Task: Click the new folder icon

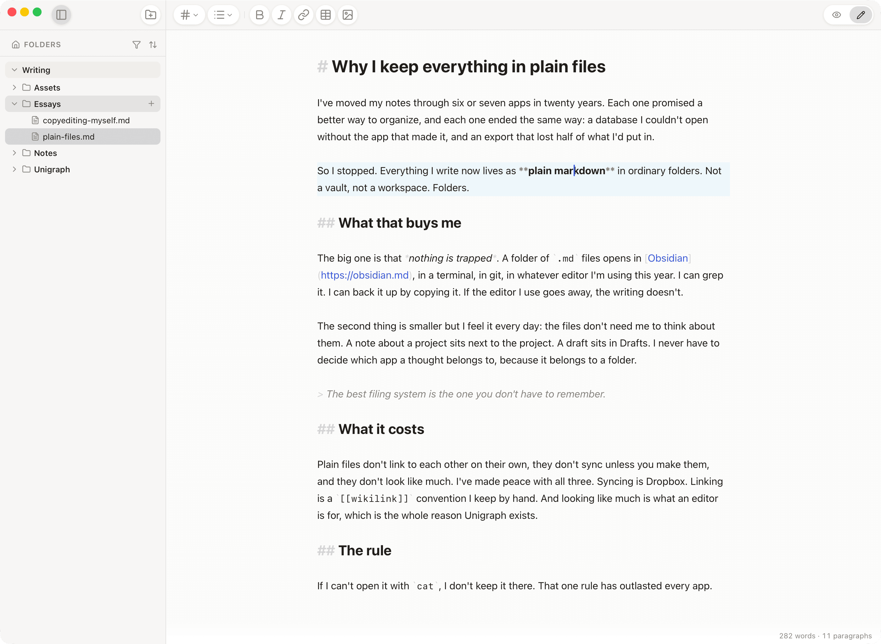Action: (150, 15)
